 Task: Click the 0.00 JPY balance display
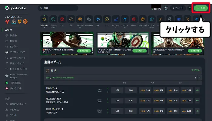(x=157, y=9)
